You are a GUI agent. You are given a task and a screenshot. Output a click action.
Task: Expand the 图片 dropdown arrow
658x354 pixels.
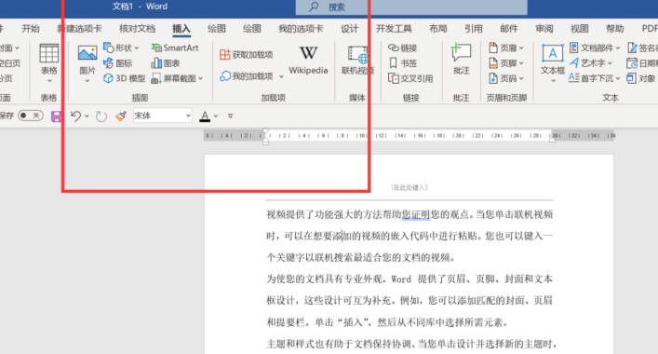[87, 81]
